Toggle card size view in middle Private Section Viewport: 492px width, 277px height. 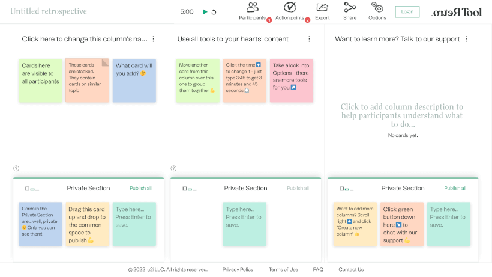[x=188, y=189]
